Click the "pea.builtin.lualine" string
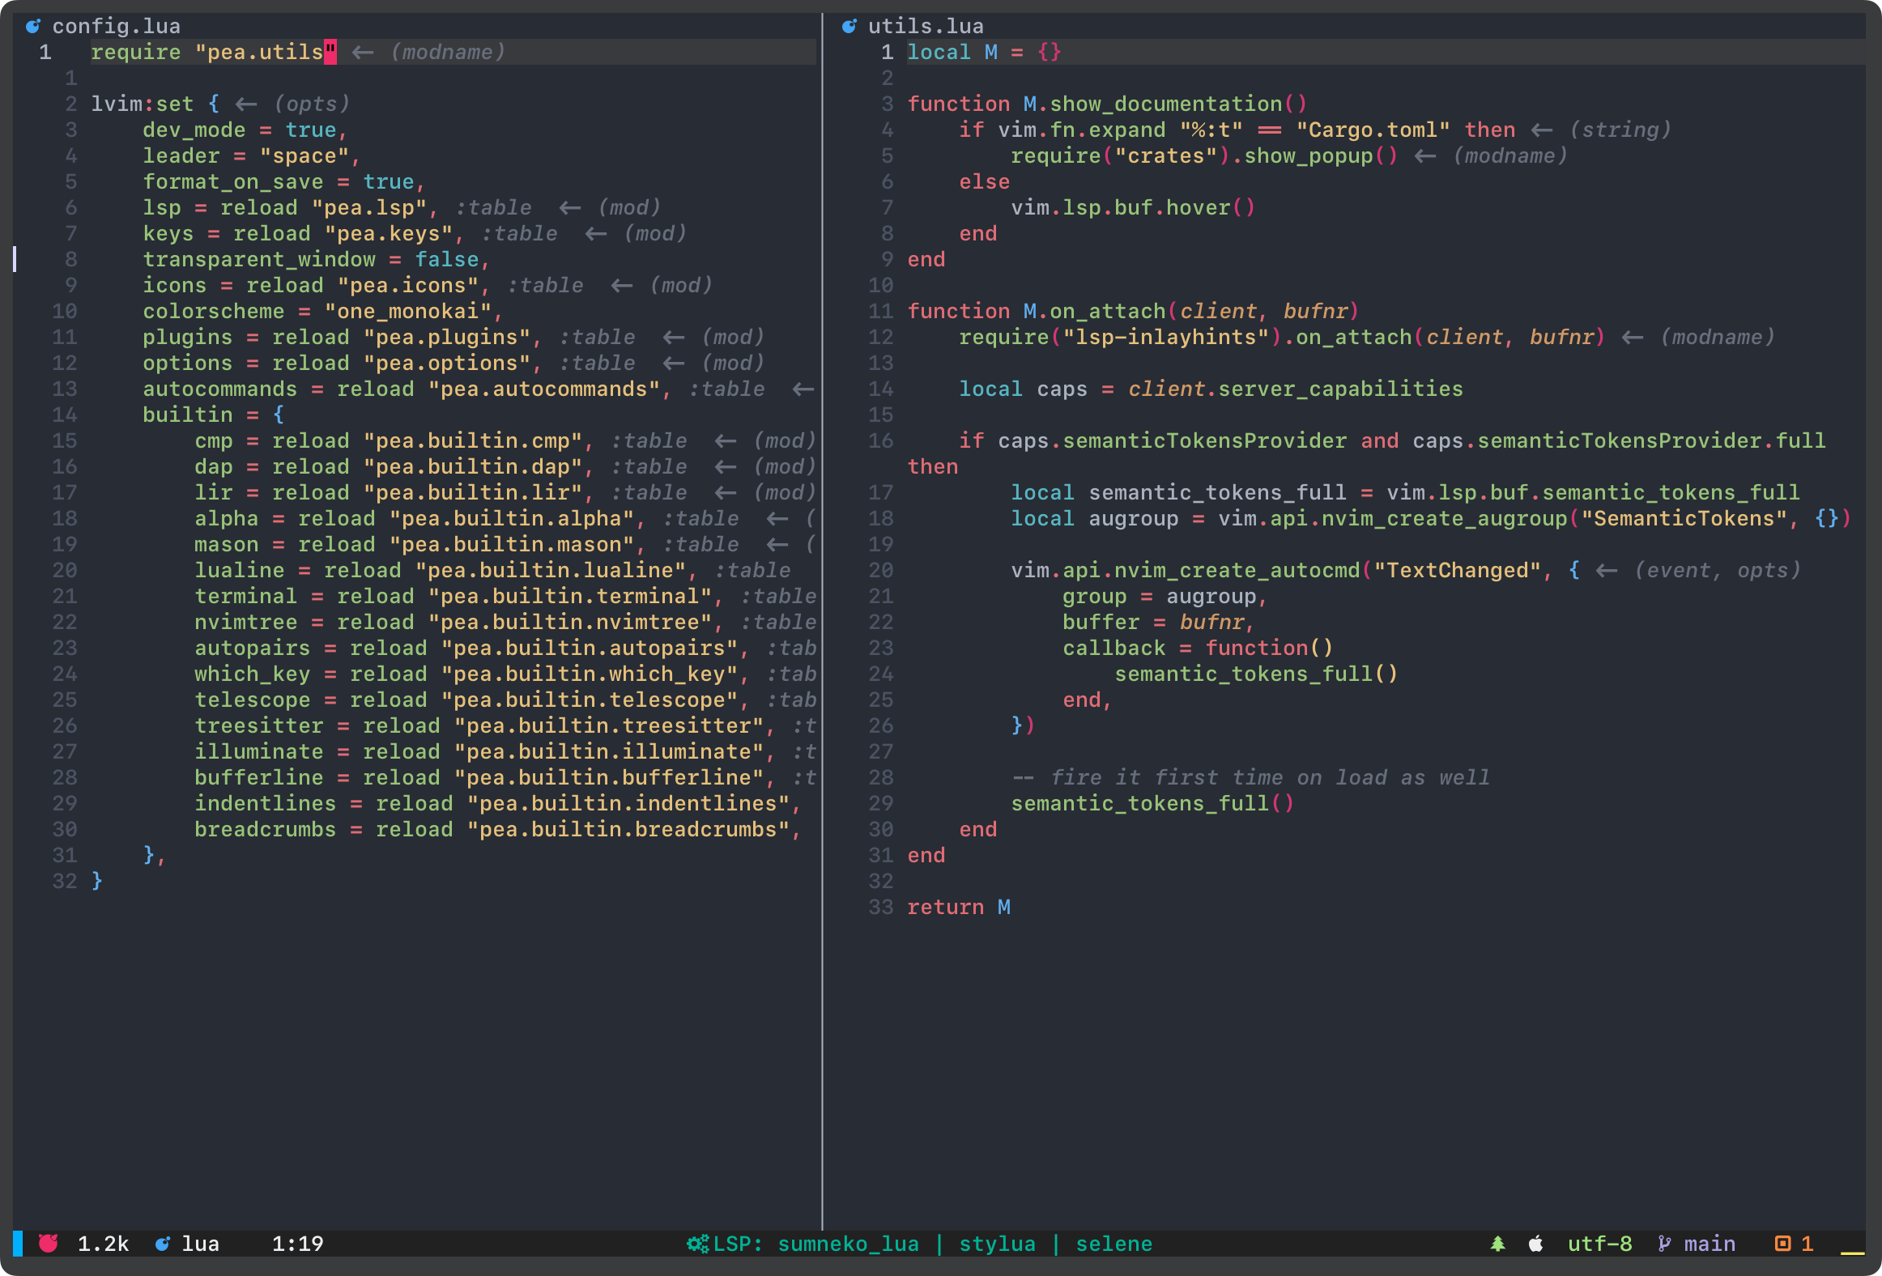The height and width of the screenshot is (1276, 1882). [x=551, y=570]
